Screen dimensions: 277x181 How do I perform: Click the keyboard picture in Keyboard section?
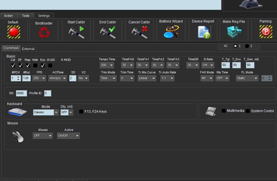click(x=17, y=112)
